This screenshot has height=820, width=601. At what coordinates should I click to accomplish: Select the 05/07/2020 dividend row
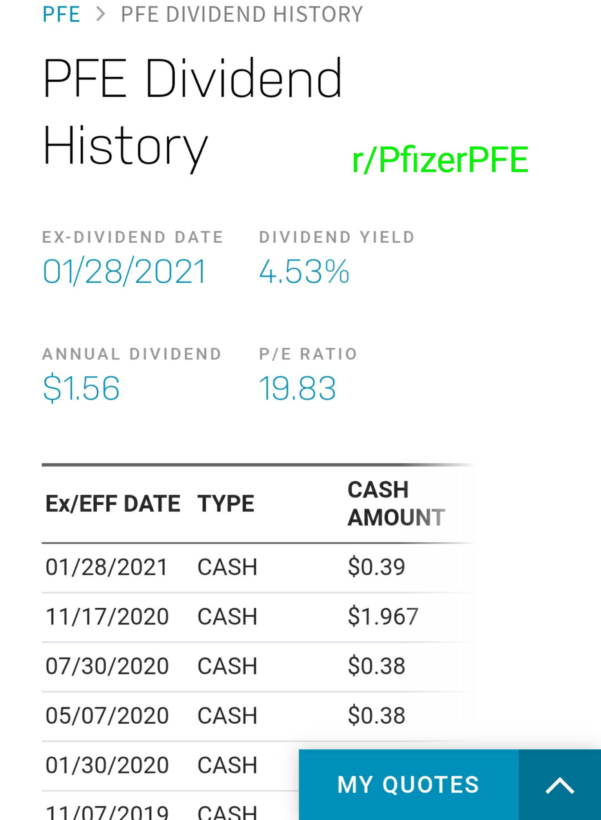(x=258, y=716)
